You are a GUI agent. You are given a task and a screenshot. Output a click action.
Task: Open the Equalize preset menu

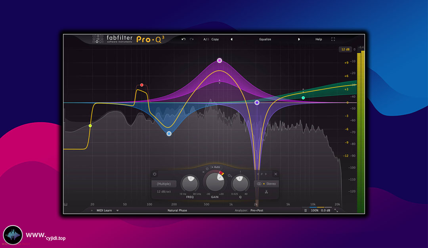pyautogui.click(x=265, y=39)
